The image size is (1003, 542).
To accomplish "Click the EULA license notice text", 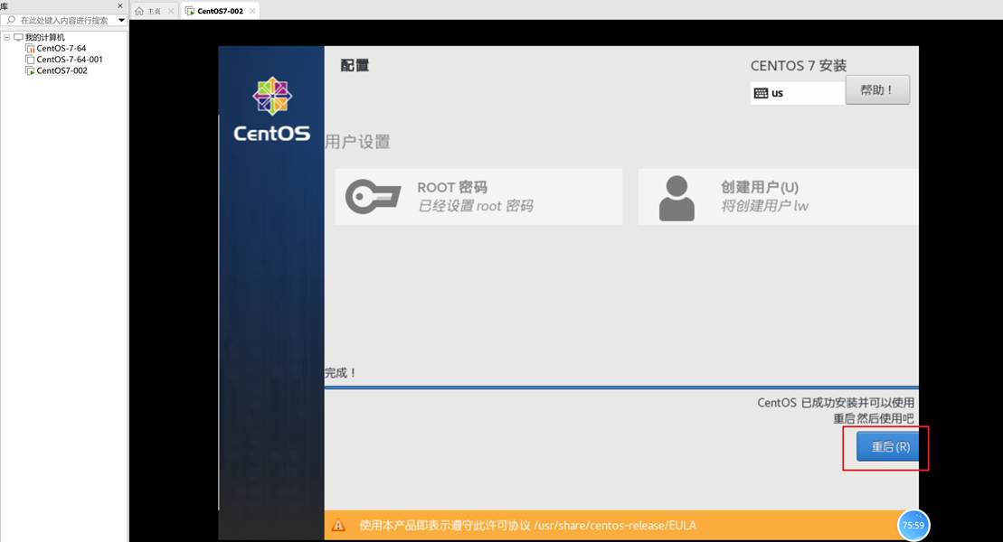I will tap(527, 526).
